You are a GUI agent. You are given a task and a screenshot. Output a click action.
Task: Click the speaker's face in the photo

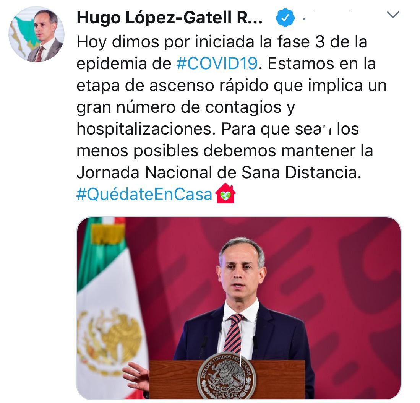coord(240,271)
